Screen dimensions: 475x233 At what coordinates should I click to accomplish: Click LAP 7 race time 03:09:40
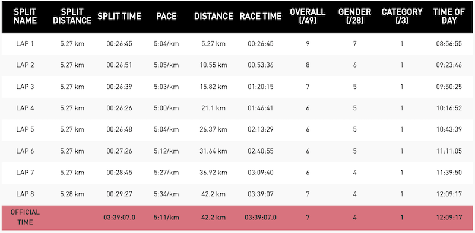tap(261, 173)
